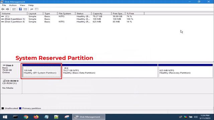Sort by the % Free column header
The height and width of the screenshot is (120, 214).
click(135, 13)
